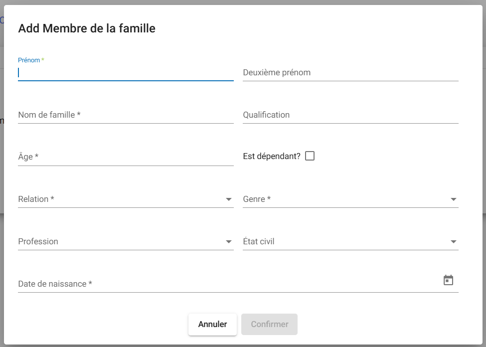Click the Confirmer button
This screenshot has height=347, width=486.
pos(269,324)
